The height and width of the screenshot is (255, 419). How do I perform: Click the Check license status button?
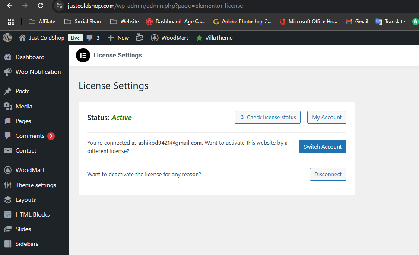(267, 117)
